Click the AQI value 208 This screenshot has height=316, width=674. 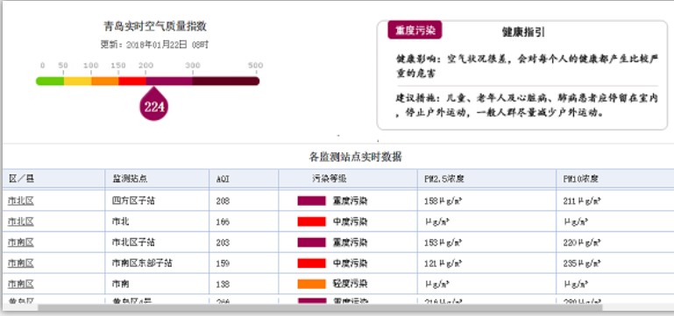click(x=223, y=201)
